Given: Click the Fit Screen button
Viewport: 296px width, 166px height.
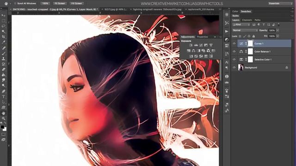Looking at the screenshot, I should click(x=60, y=3).
